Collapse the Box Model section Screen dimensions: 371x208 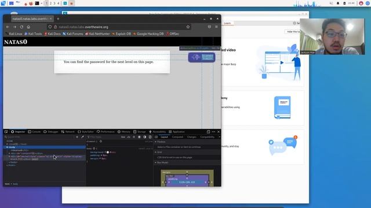tap(156, 162)
